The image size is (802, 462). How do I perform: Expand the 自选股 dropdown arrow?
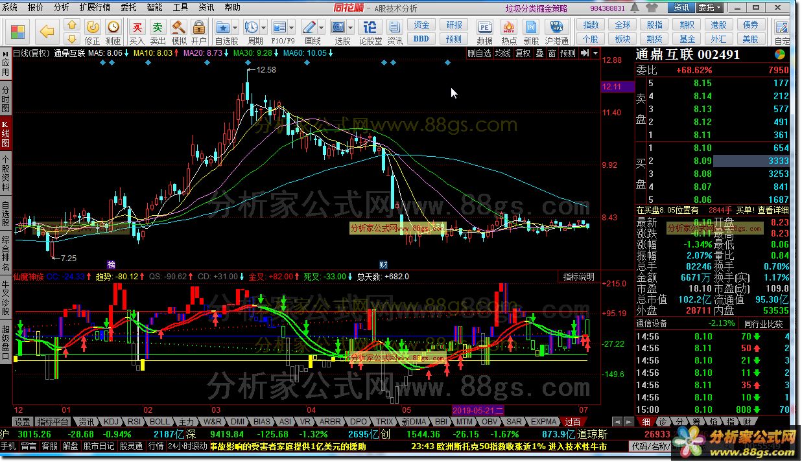(235, 28)
